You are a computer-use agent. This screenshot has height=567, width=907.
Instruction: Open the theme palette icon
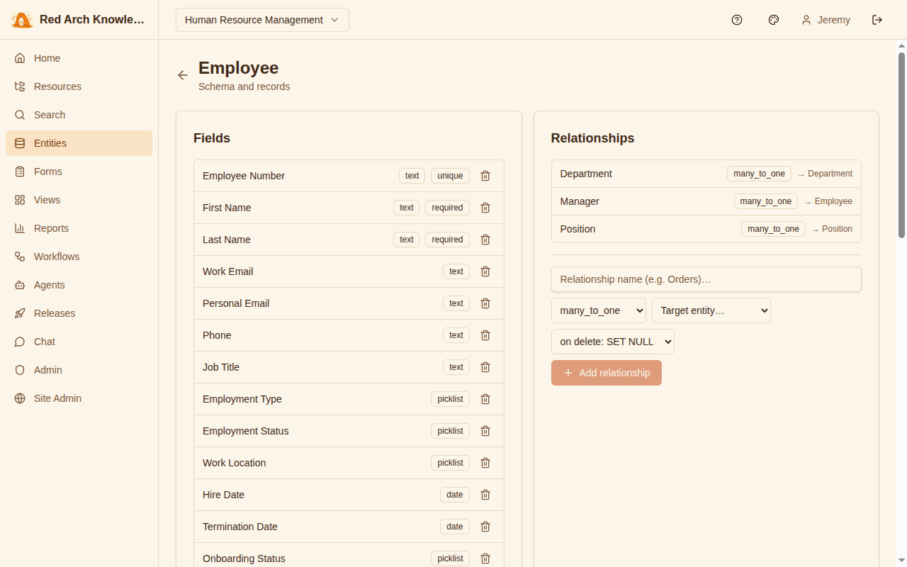(774, 20)
